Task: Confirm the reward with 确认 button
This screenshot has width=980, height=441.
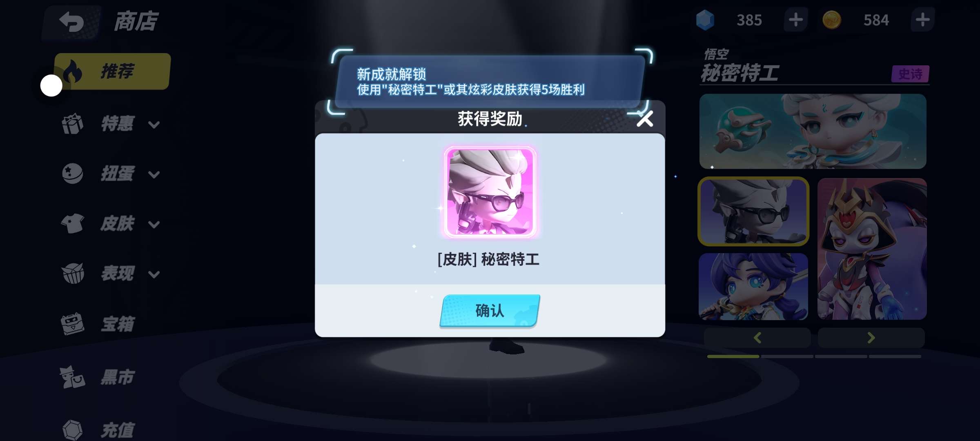Action: [490, 311]
